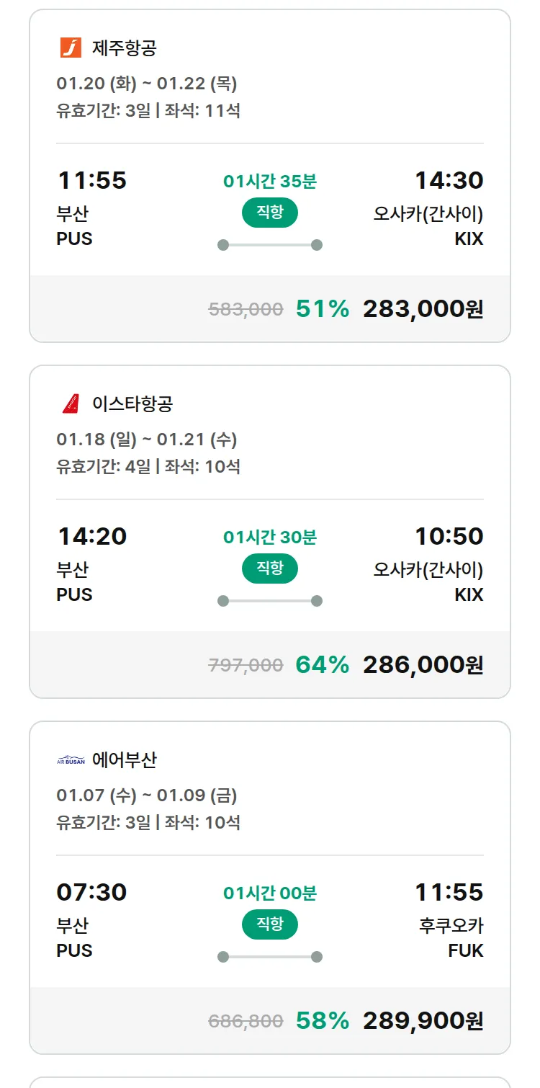Click the Air Busan logo icon
Screen dimensions: 540x1088
71,760
